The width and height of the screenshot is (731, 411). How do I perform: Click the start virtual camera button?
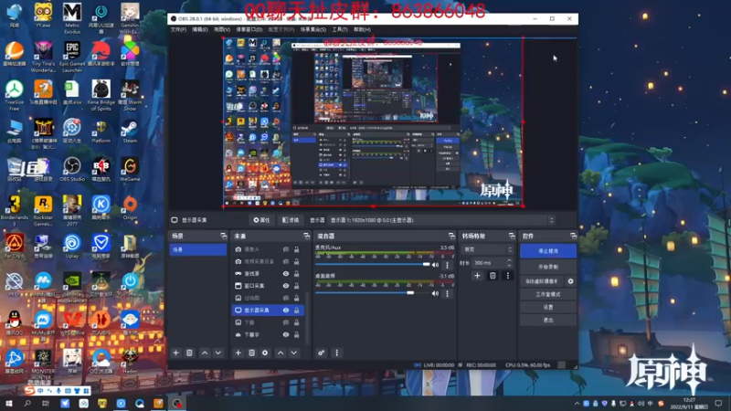point(542,281)
